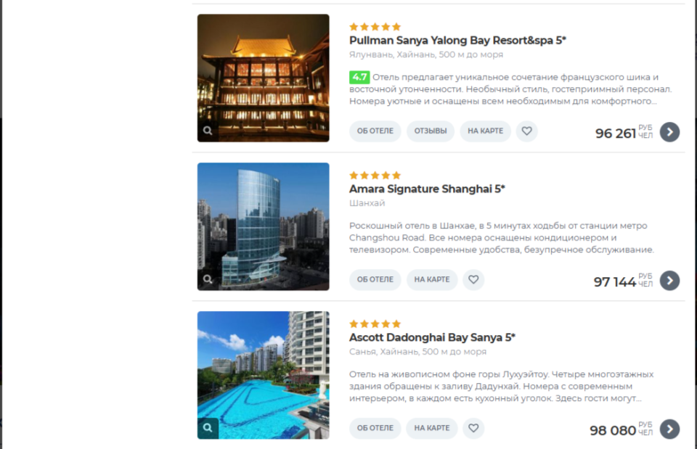This screenshot has height=449, width=697.
Task: Click magnifier icon on Pullman Sanya photo
Action: pyautogui.click(x=208, y=131)
